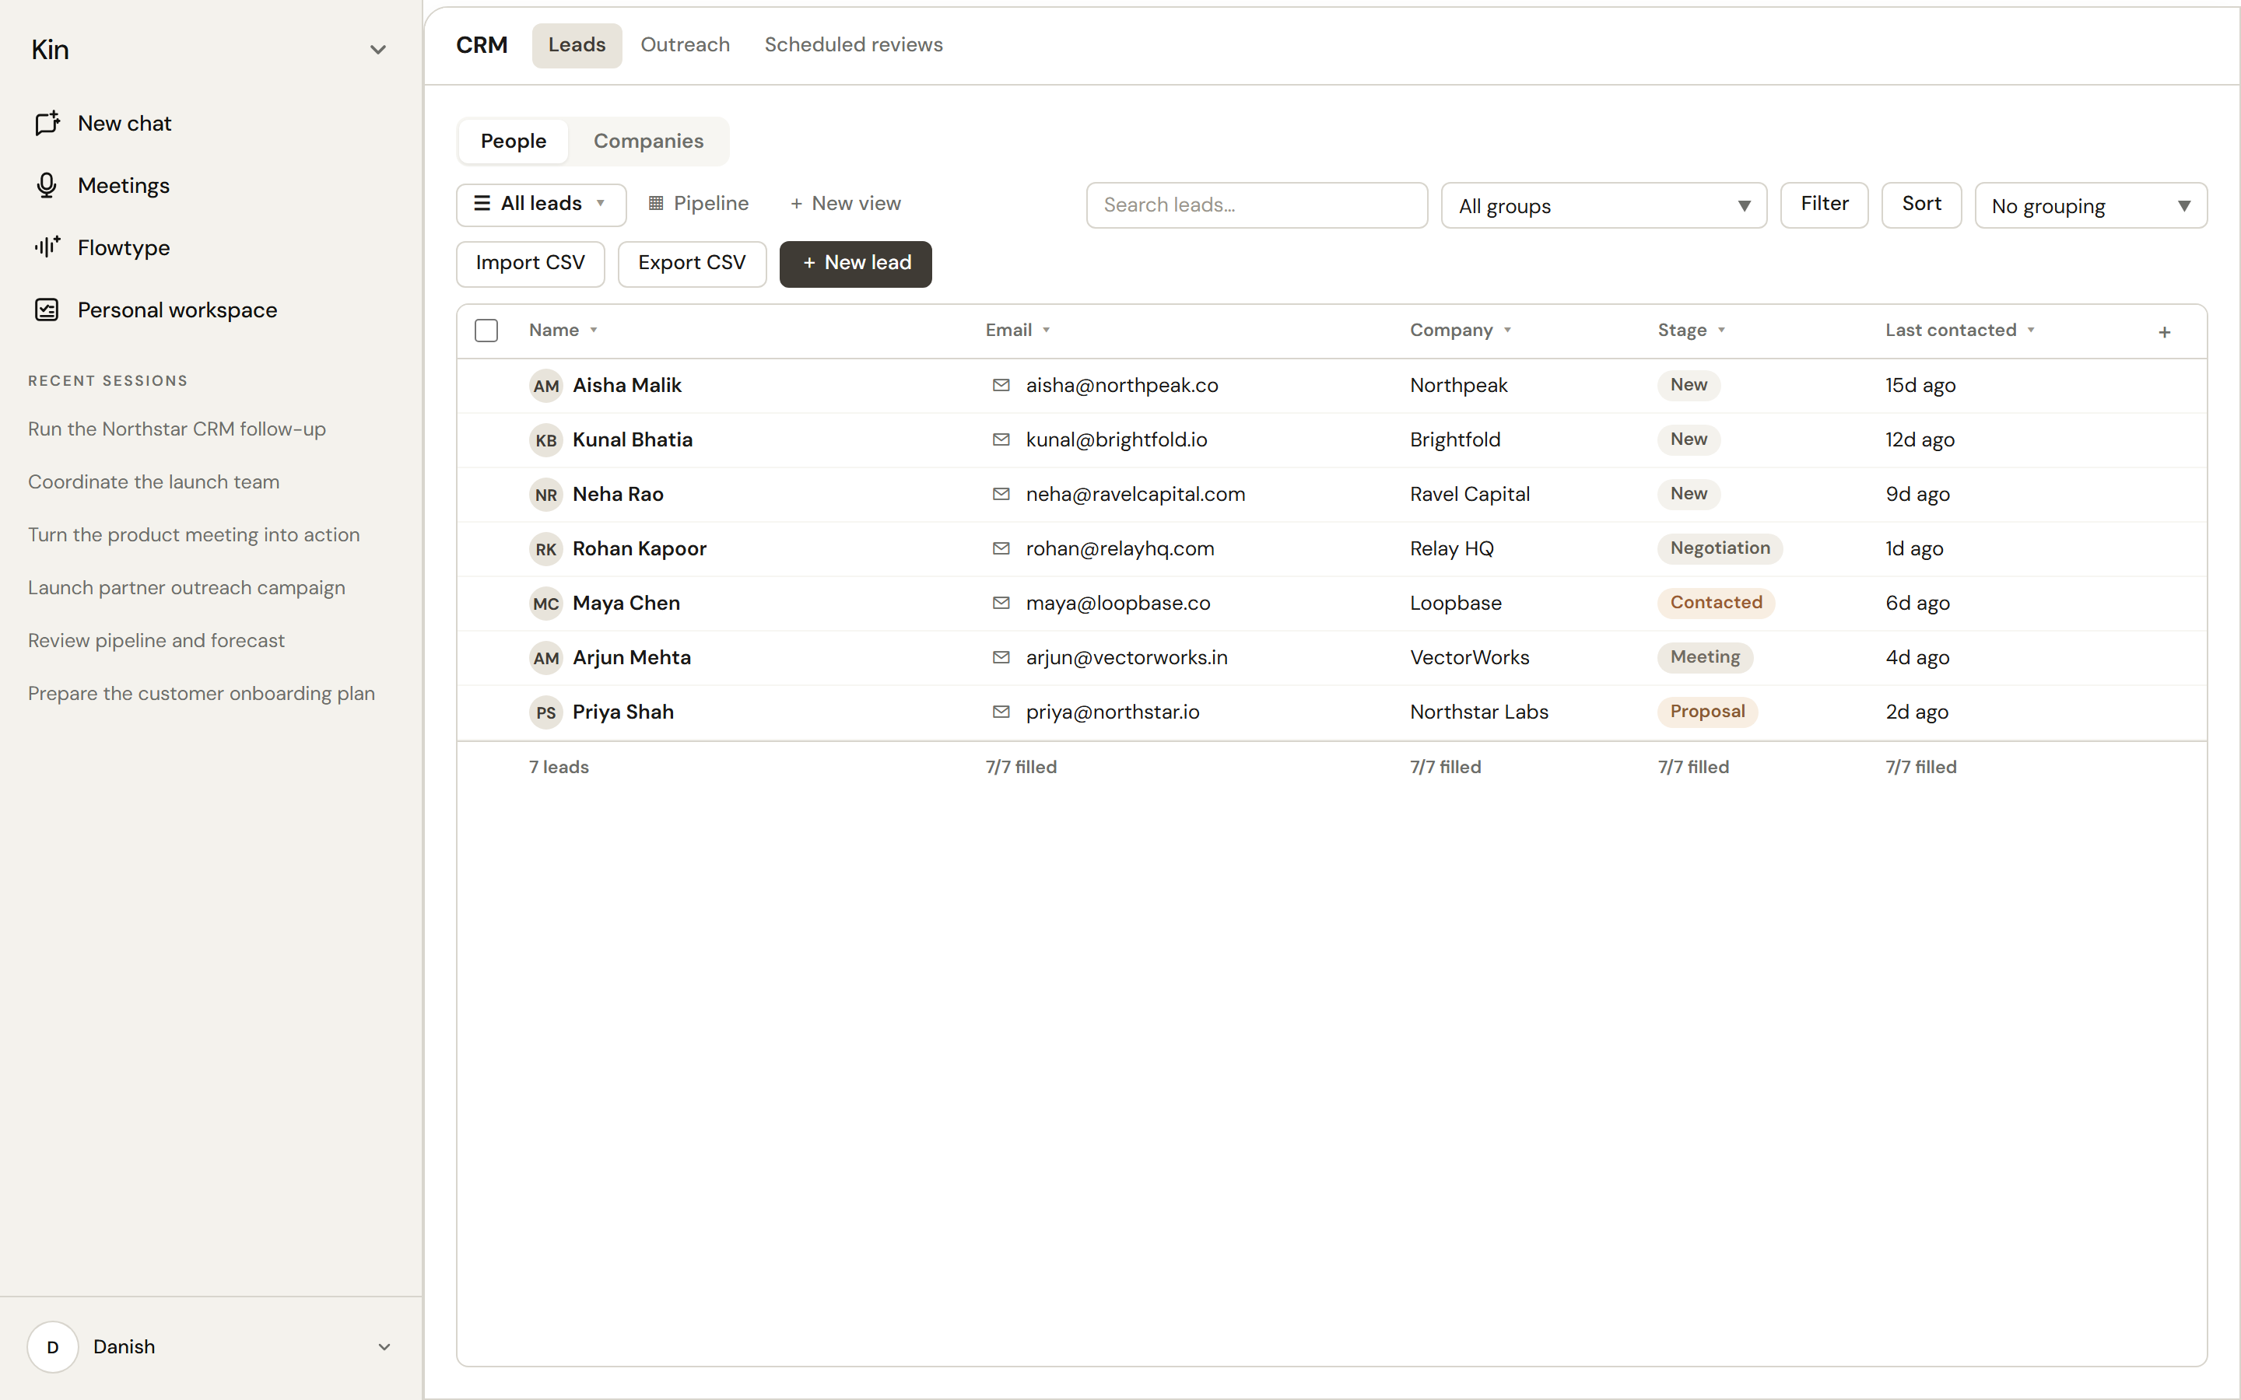2241x1400 pixels.
Task: Open the All leads view dropdown
Action: point(541,204)
